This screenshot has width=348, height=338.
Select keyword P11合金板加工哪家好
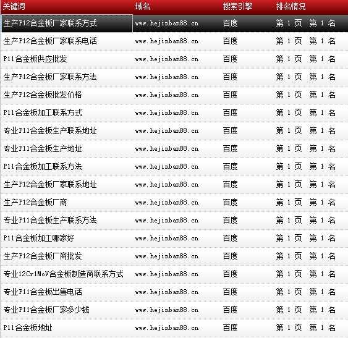tap(39, 238)
